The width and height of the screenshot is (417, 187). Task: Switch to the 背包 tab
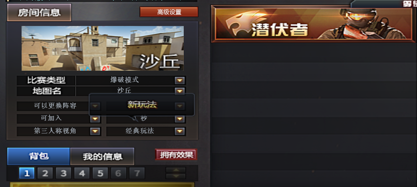pyautogui.click(x=39, y=156)
